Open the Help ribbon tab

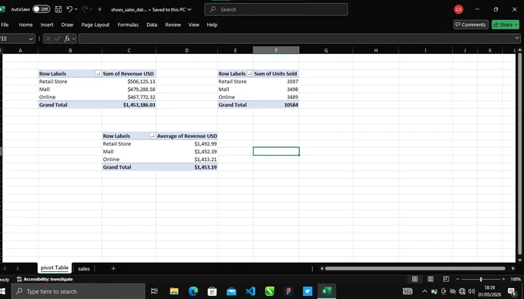pyautogui.click(x=212, y=25)
